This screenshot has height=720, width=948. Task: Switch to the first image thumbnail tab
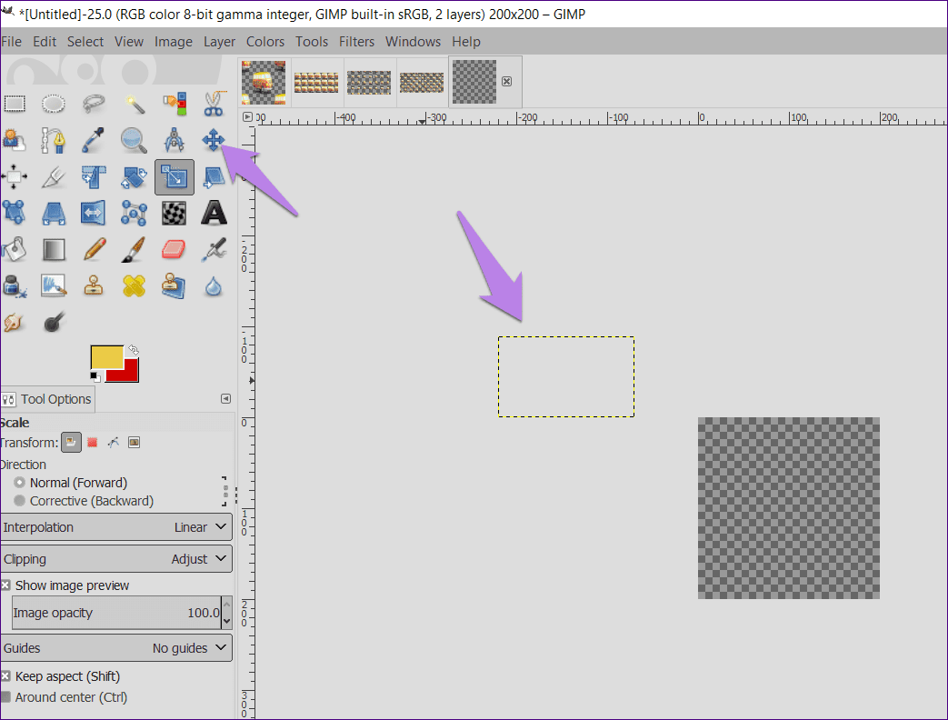pyautogui.click(x=264, y=82)
